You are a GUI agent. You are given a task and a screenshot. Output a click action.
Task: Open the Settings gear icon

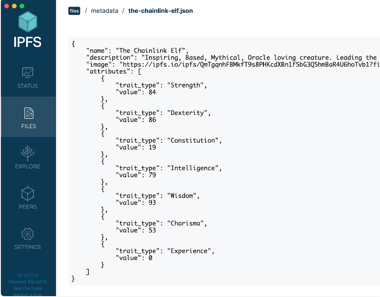click(28, 234)
